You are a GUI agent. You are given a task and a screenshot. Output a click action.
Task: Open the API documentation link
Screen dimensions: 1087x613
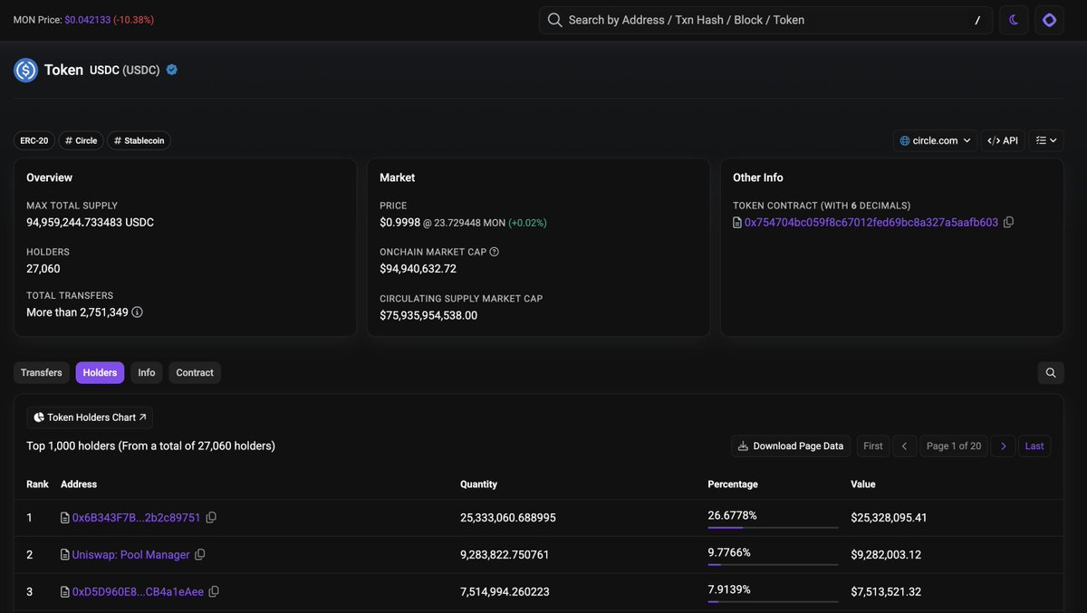(1003, 140)
